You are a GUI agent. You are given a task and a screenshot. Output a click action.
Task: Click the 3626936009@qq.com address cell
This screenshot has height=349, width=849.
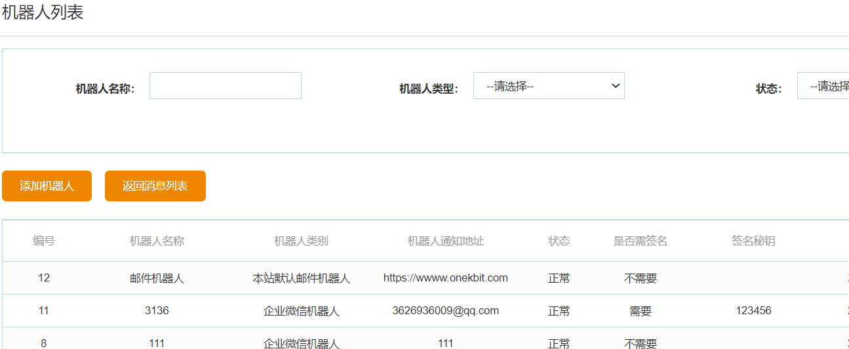[445, 310]
